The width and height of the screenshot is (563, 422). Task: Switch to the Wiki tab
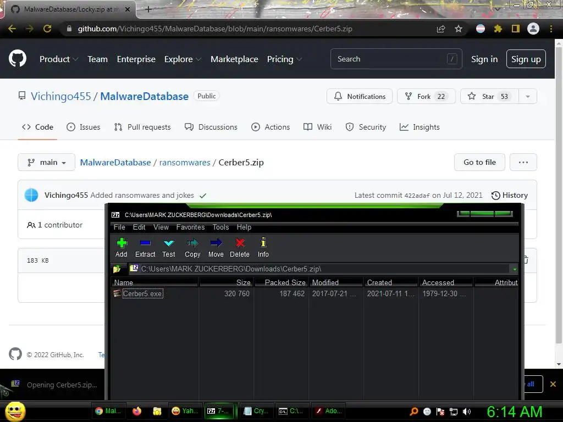point(317,127)
